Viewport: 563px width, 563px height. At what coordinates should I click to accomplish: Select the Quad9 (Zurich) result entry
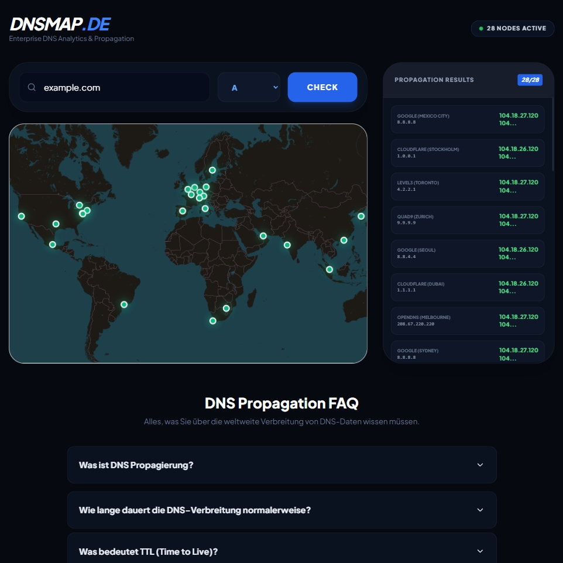click(x=467, y=220)
